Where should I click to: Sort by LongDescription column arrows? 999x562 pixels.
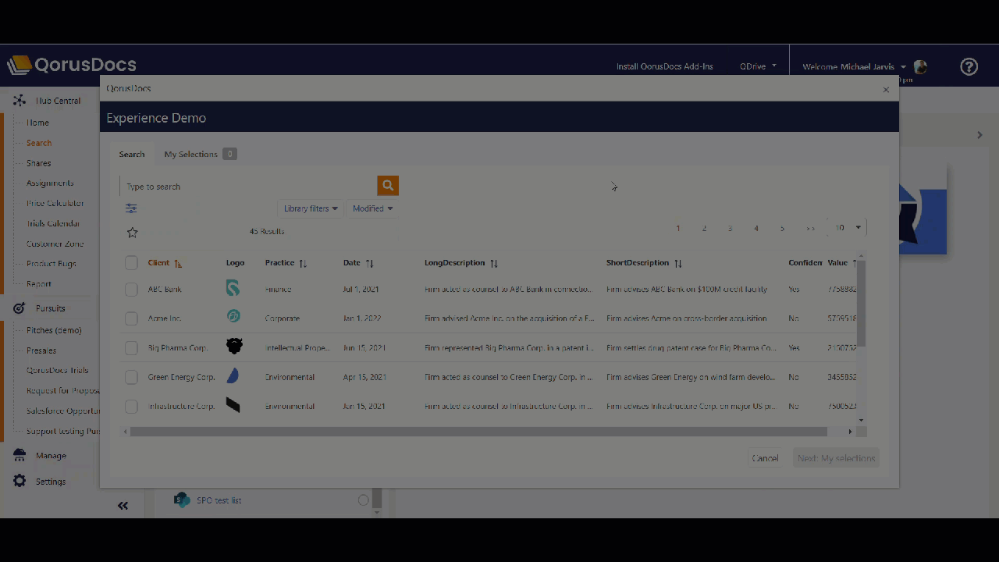point(494,264)
